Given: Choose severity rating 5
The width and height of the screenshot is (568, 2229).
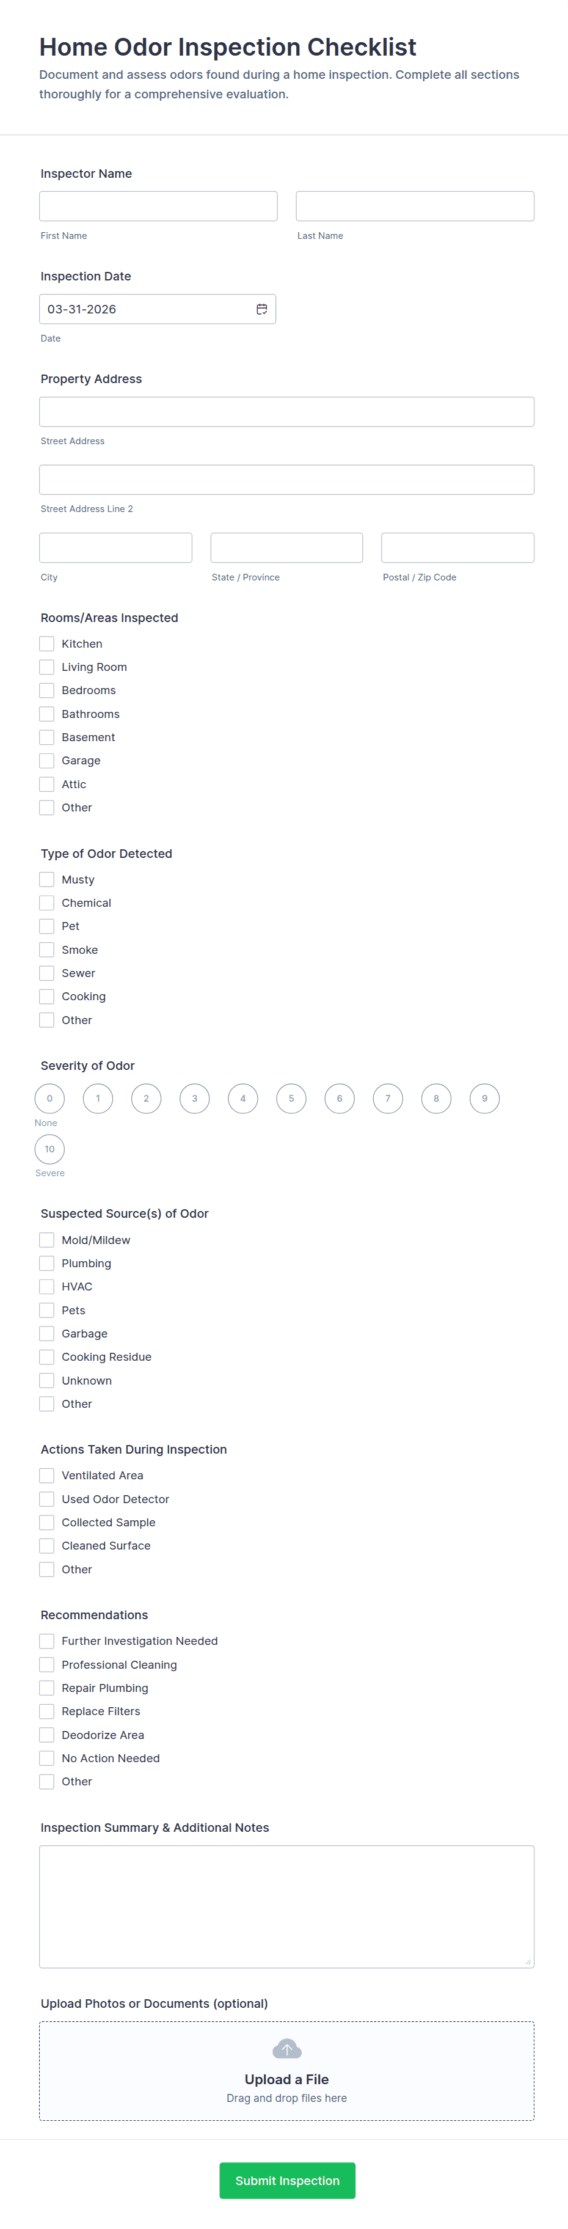Looking at the screenshot, I should tap(291, 1098).
